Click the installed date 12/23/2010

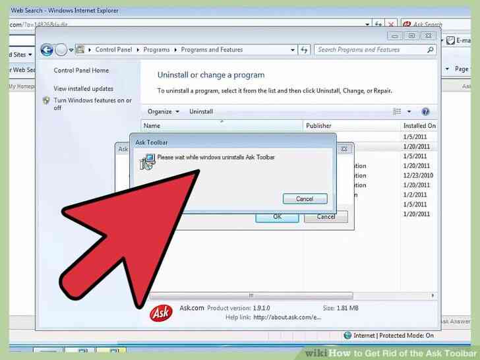[418, 175]
